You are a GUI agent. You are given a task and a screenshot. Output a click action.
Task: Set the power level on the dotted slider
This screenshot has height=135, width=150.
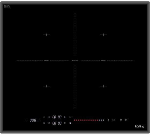(x=89, y=120)
